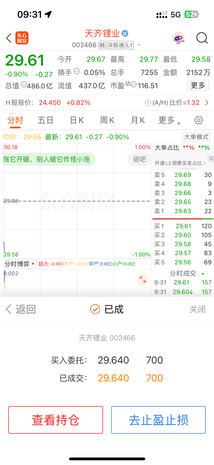Select 买5 price 29.56
214x465 pixels.
(183, 262)
